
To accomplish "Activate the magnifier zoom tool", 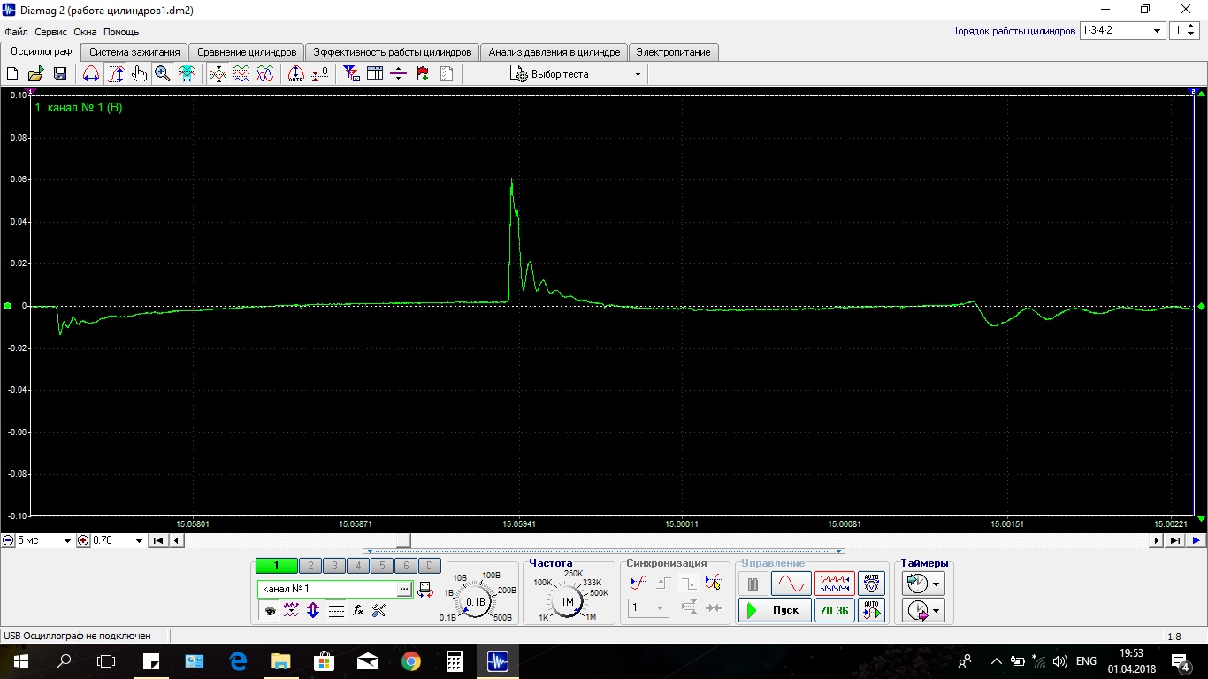I will (x=163, y=74).
